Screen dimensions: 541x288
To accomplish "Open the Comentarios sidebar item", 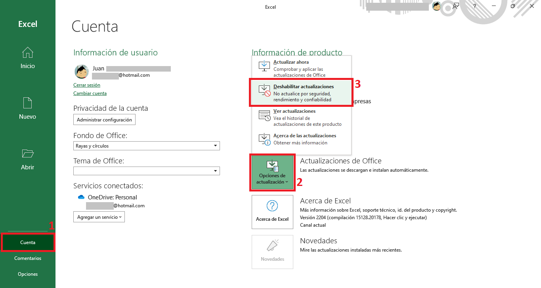I will (28, 258).
